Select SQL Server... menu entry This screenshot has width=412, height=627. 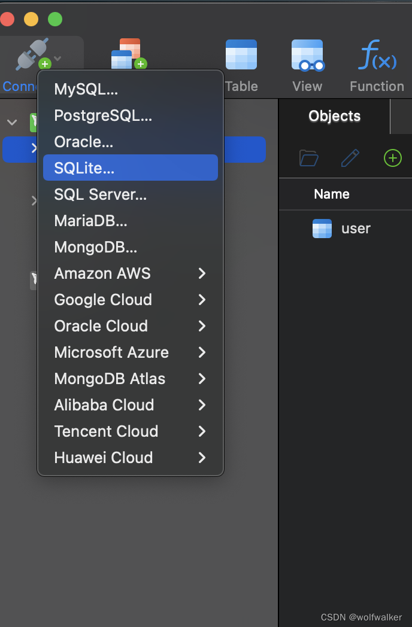point(131,194)
